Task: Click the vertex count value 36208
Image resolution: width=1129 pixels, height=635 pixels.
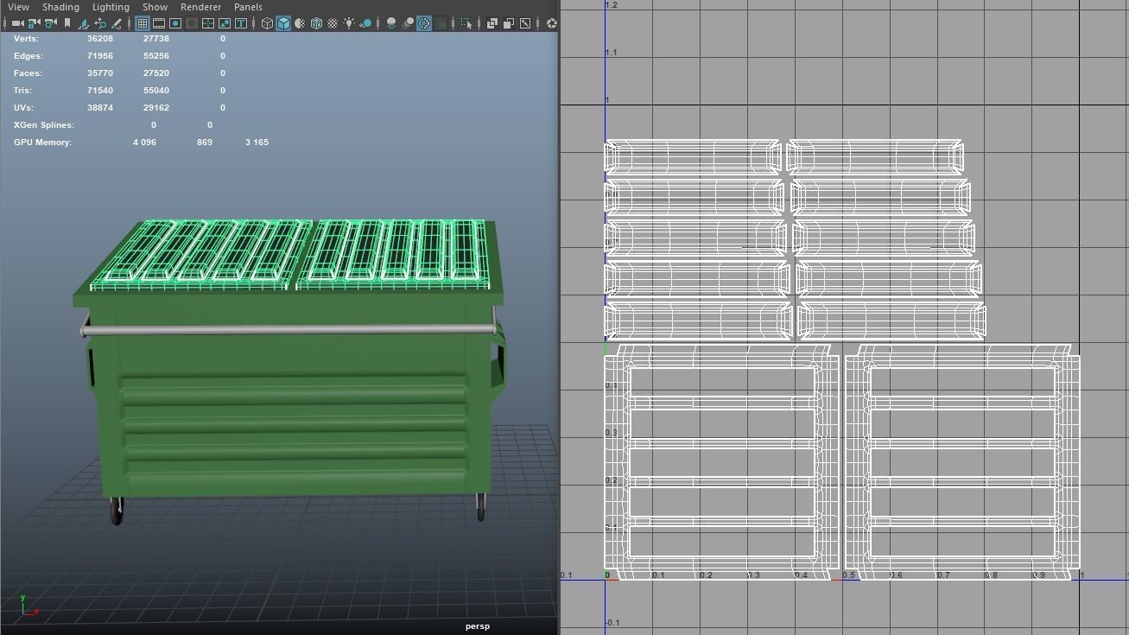Action: click(x=100, y=39)
